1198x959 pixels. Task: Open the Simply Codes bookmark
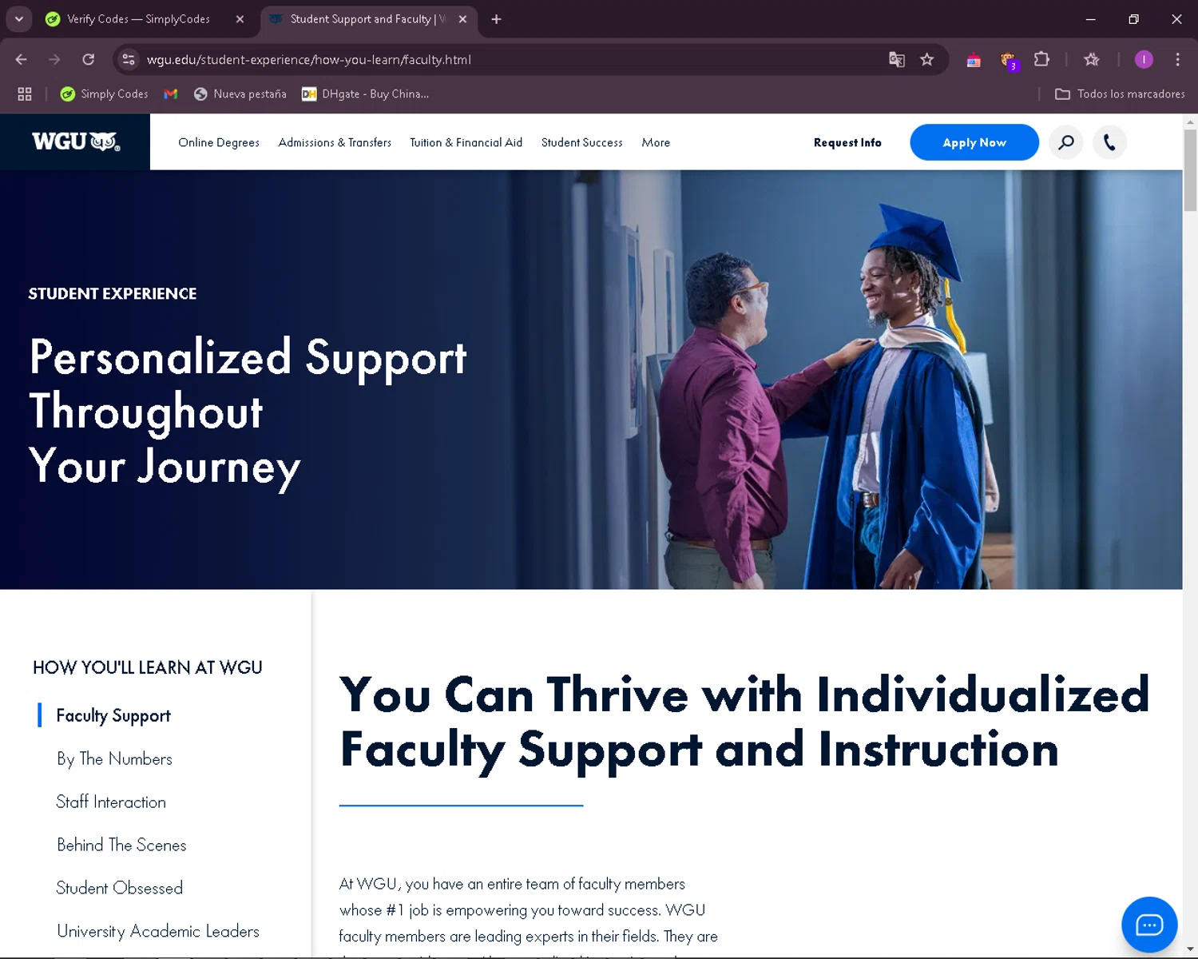pos(105,94)
